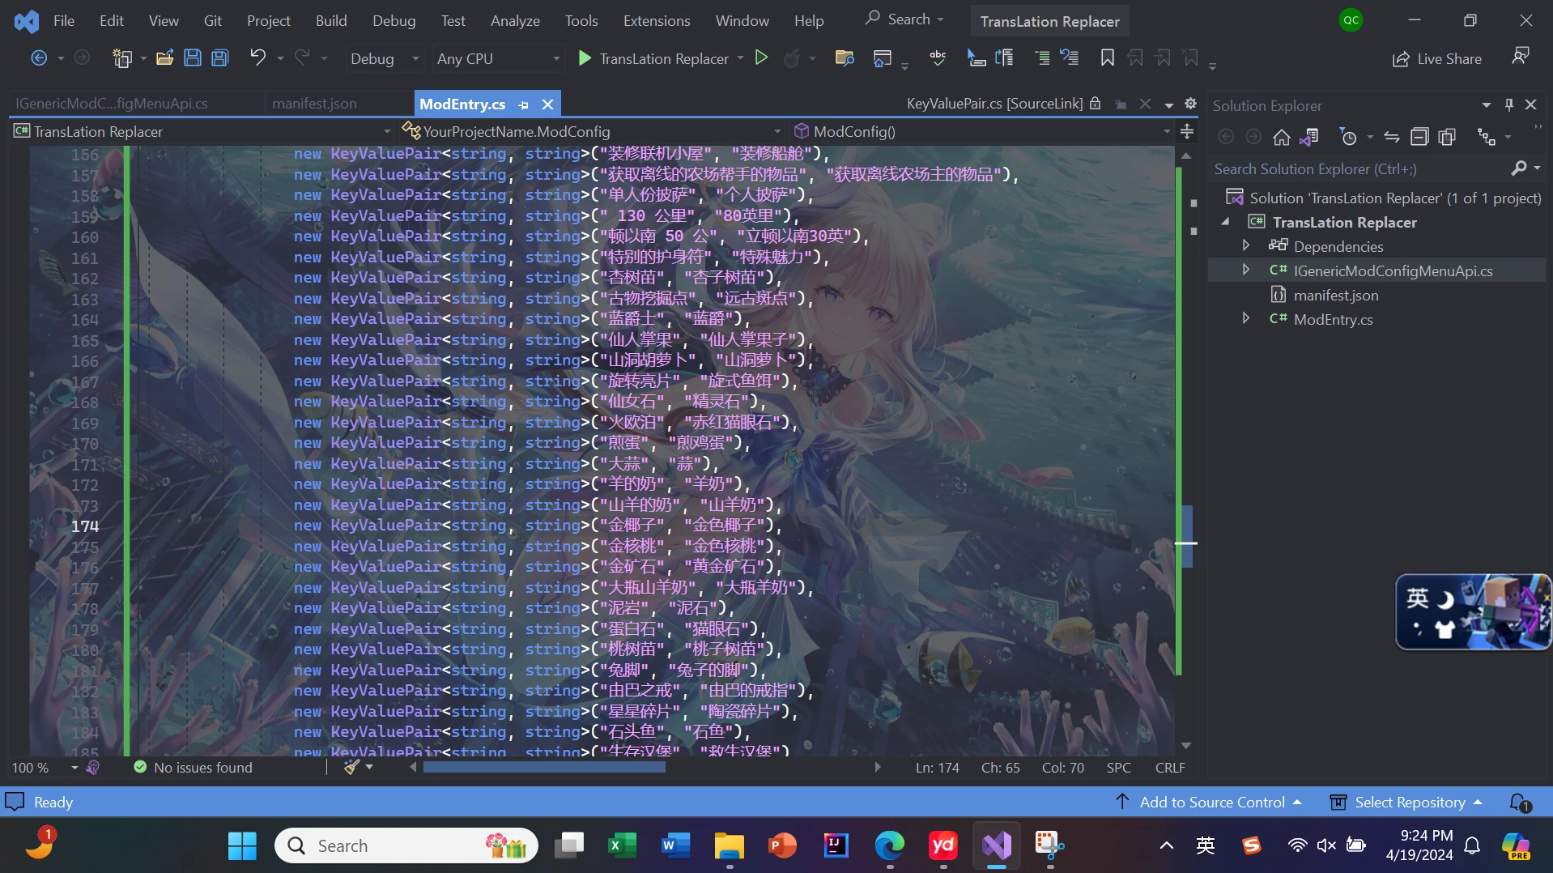Click the abc spell checker icon
The image size is (1553, 873).
[938, 57]
